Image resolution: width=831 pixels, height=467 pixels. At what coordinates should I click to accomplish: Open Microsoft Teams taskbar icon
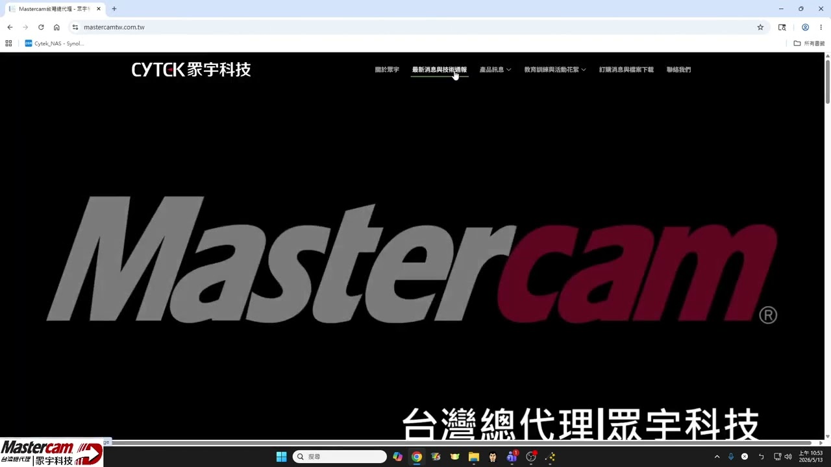tap(512, 457)
